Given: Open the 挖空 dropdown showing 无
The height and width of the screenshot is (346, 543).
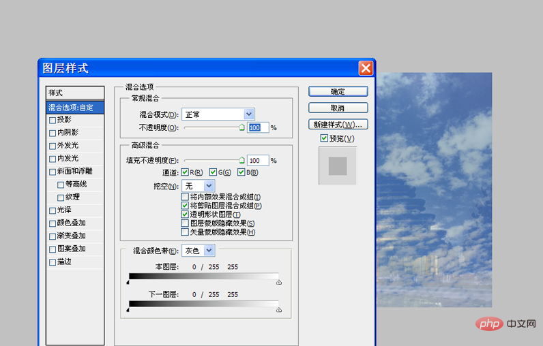Looking at the screenshot, I should pyautogui.click(x=198, y=186).
